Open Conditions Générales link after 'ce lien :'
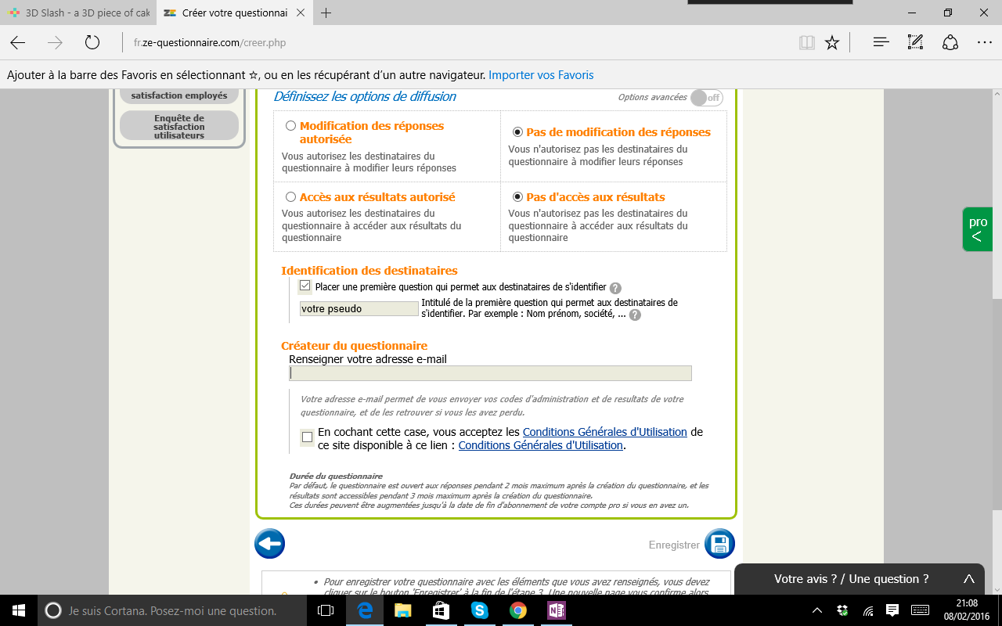 click(x=541, y=445)
